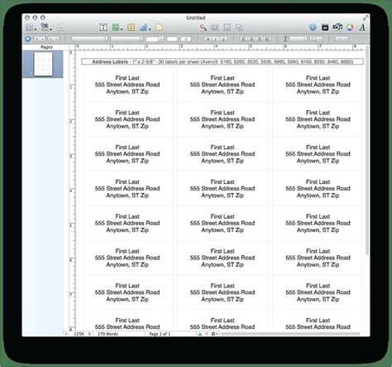Viewport: 392px width, 367px height.
Task: Click the Page 1 of 1 indicator
Action: (x=160, y=334)
